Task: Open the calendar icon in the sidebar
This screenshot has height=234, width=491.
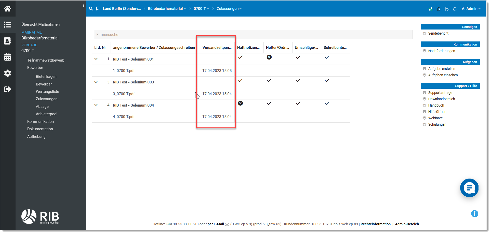Action: coord(8,57)
